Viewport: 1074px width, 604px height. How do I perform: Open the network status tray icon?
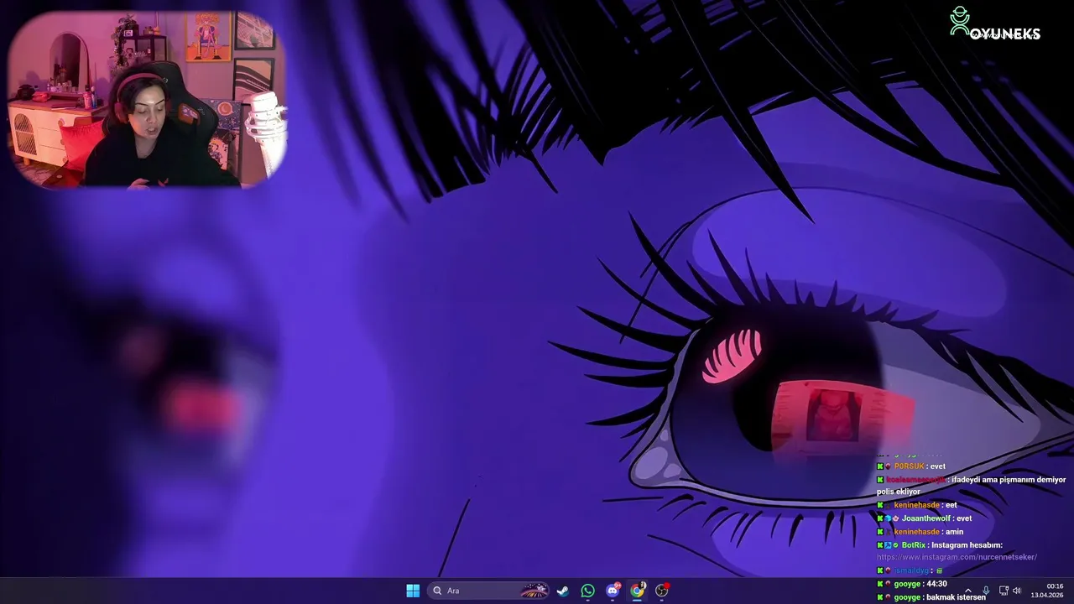point(1004,591)
